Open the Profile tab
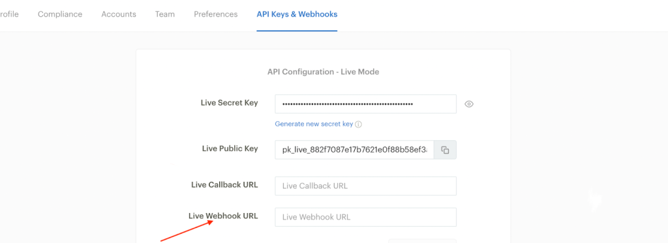Image resolution: width=668 pixels, height=243 pixels. tap(9, 14)
